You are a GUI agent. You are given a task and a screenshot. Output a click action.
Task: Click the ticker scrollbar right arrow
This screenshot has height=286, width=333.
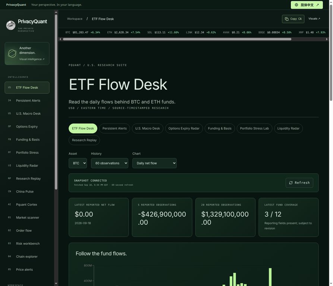327,39
